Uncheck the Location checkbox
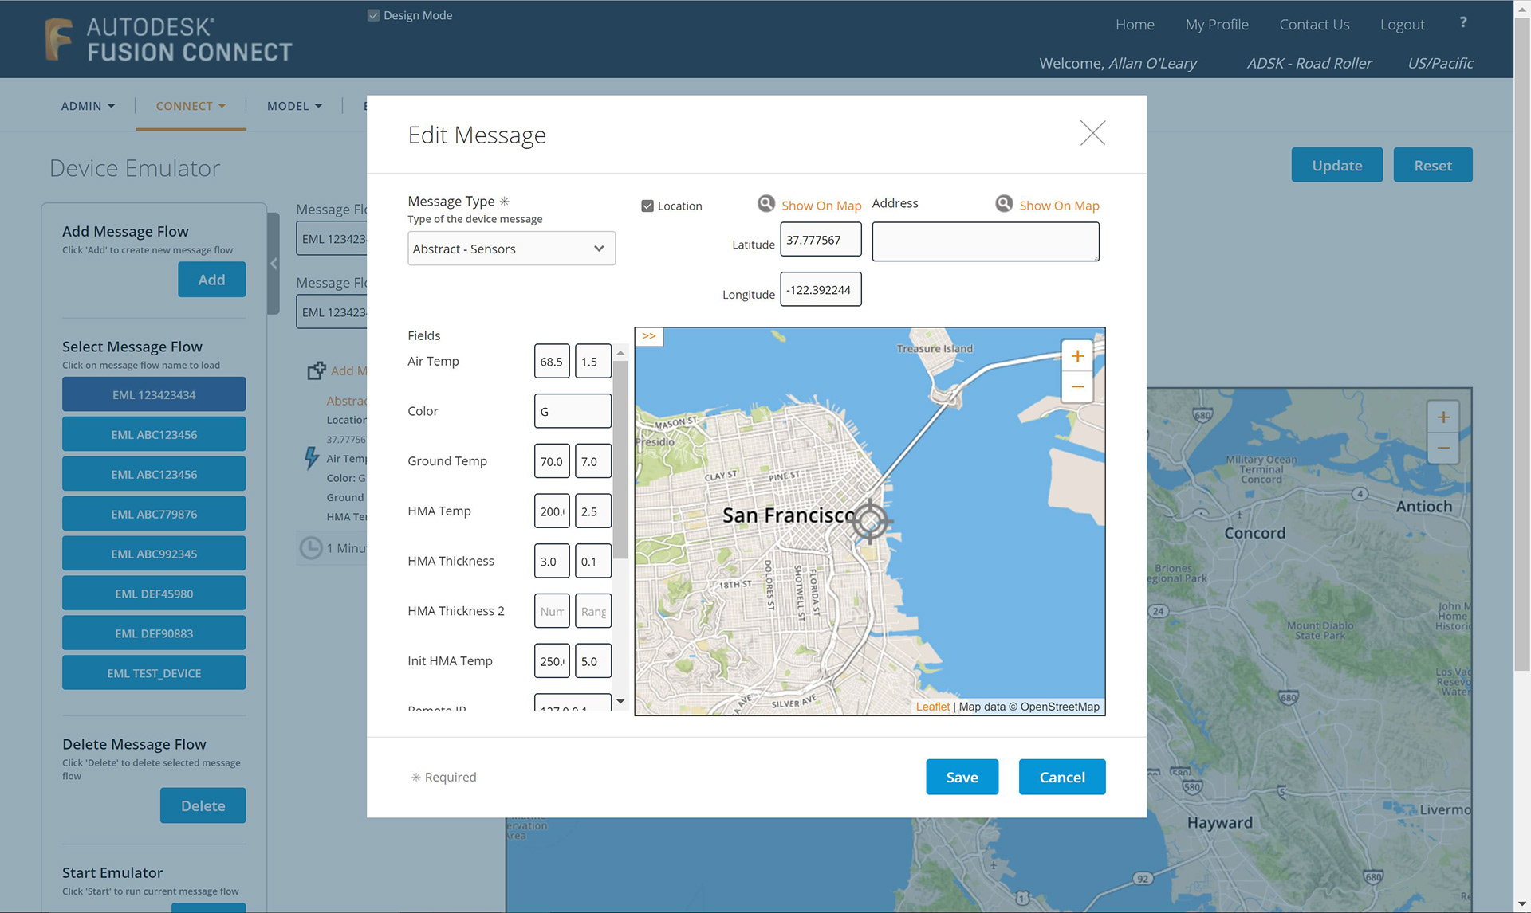Viewport: 1531px width, 913px height. (x=647, y=206)
